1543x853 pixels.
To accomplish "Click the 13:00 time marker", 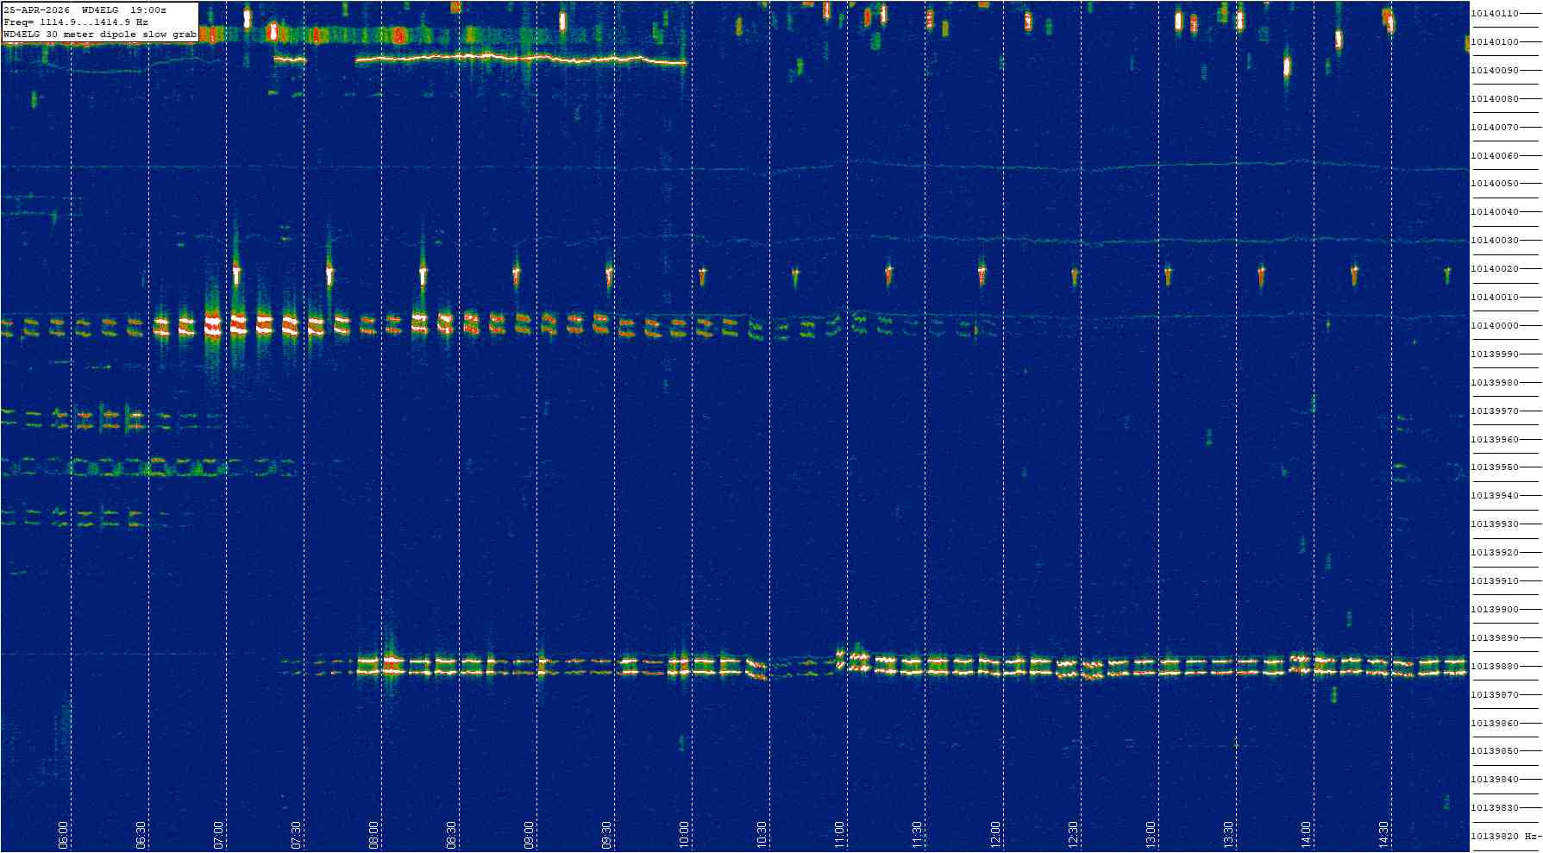I will pos(1150,835).
